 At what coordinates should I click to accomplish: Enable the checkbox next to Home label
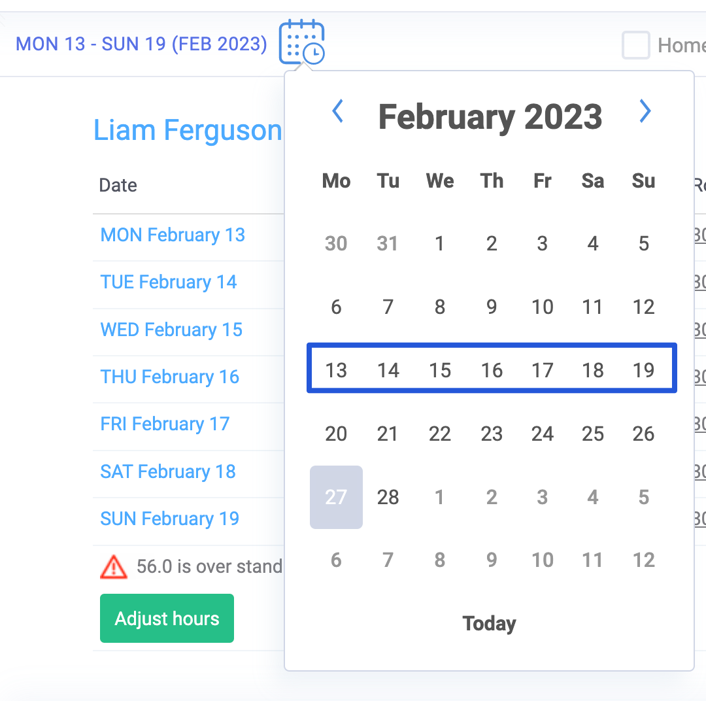(x=635, y=45)
